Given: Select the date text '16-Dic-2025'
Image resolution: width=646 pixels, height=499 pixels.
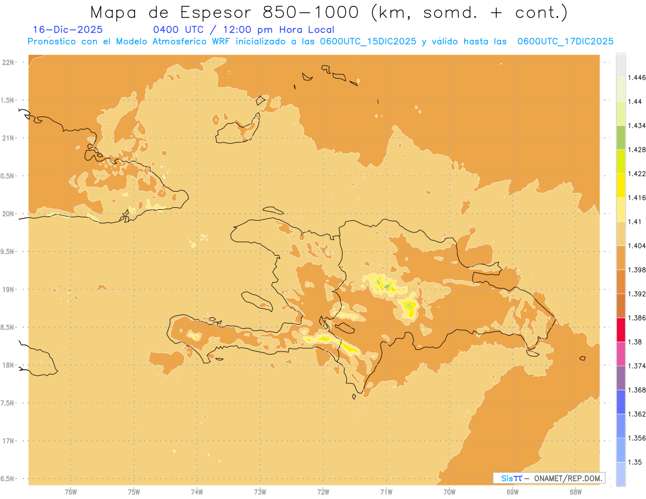Looking at the screenshot, I should 68,30.
